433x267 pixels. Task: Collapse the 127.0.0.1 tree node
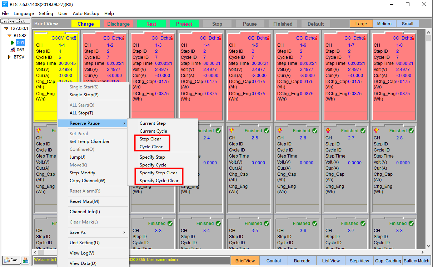point(6,29)
